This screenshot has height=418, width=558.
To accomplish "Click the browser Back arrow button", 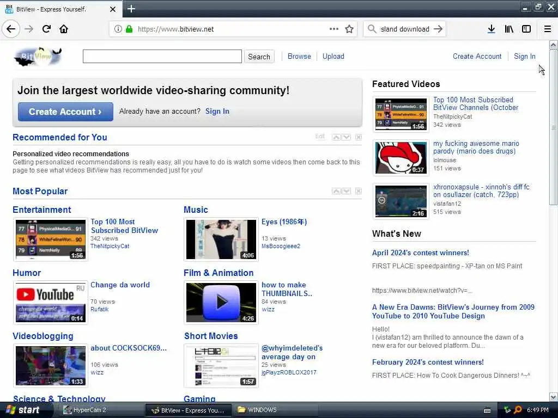I will click(x=11, y=29).
